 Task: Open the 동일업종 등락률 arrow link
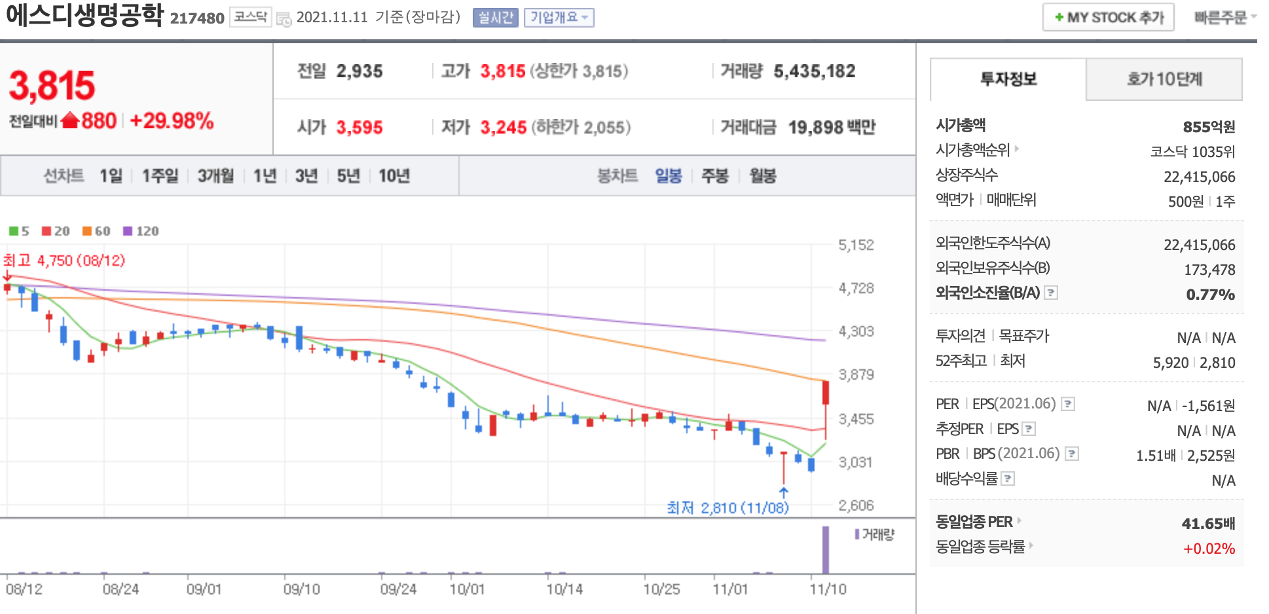tap(1031, 545)
